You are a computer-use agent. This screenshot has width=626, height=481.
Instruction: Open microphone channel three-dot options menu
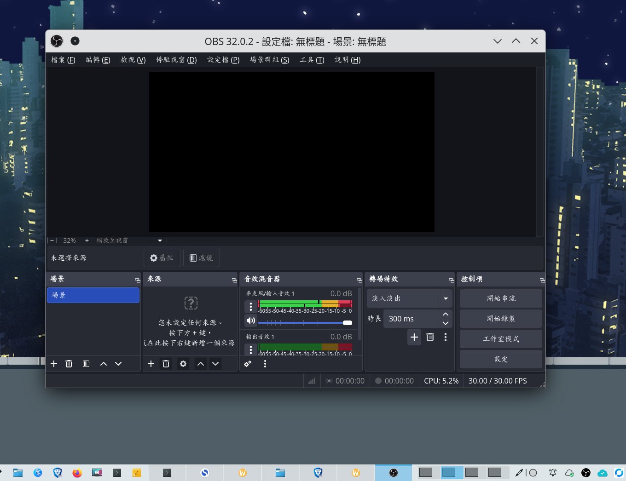251,307
